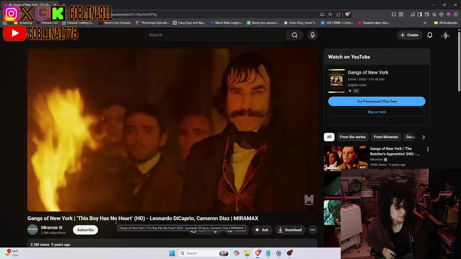Open the Fishtank LIVE bookmark
461x259 pixels.
click(x=47, y=23)
